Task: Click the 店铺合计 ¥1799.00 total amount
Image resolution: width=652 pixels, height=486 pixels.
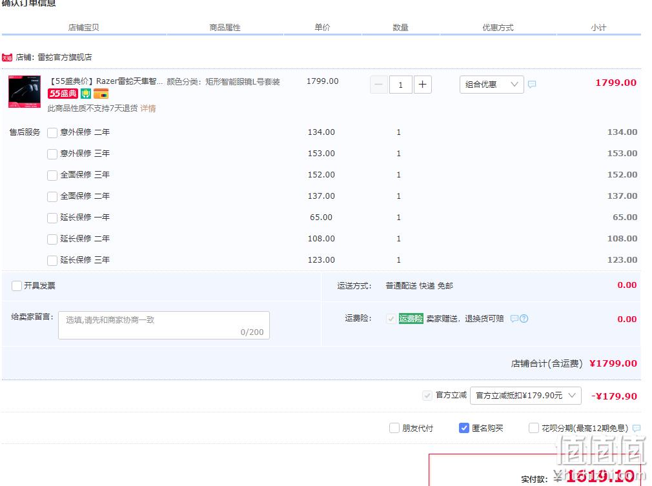Action: (x=613, y=363)
